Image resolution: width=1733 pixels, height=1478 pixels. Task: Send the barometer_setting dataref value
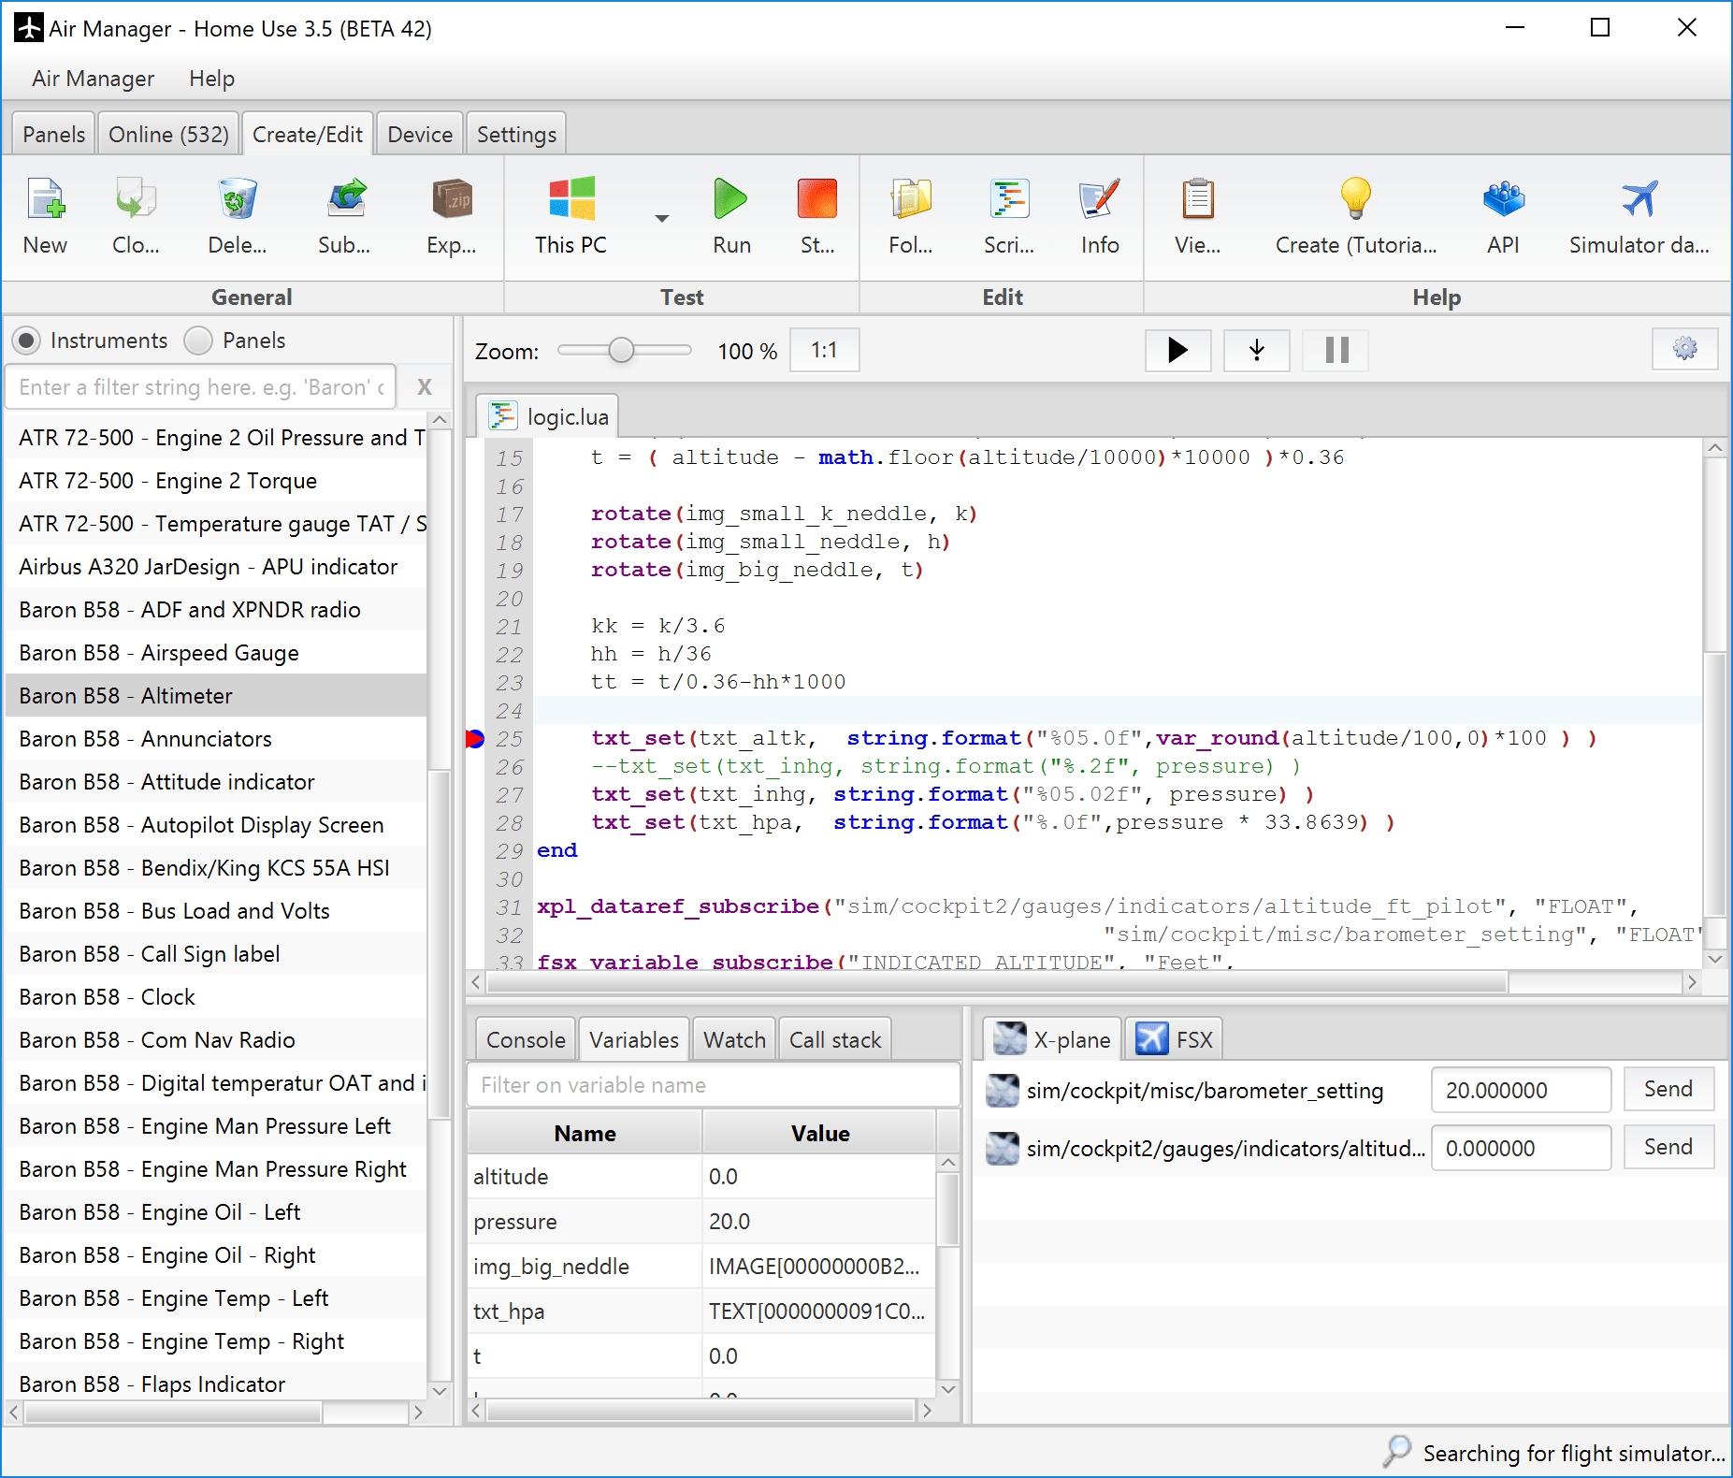pos(1668,1090)
